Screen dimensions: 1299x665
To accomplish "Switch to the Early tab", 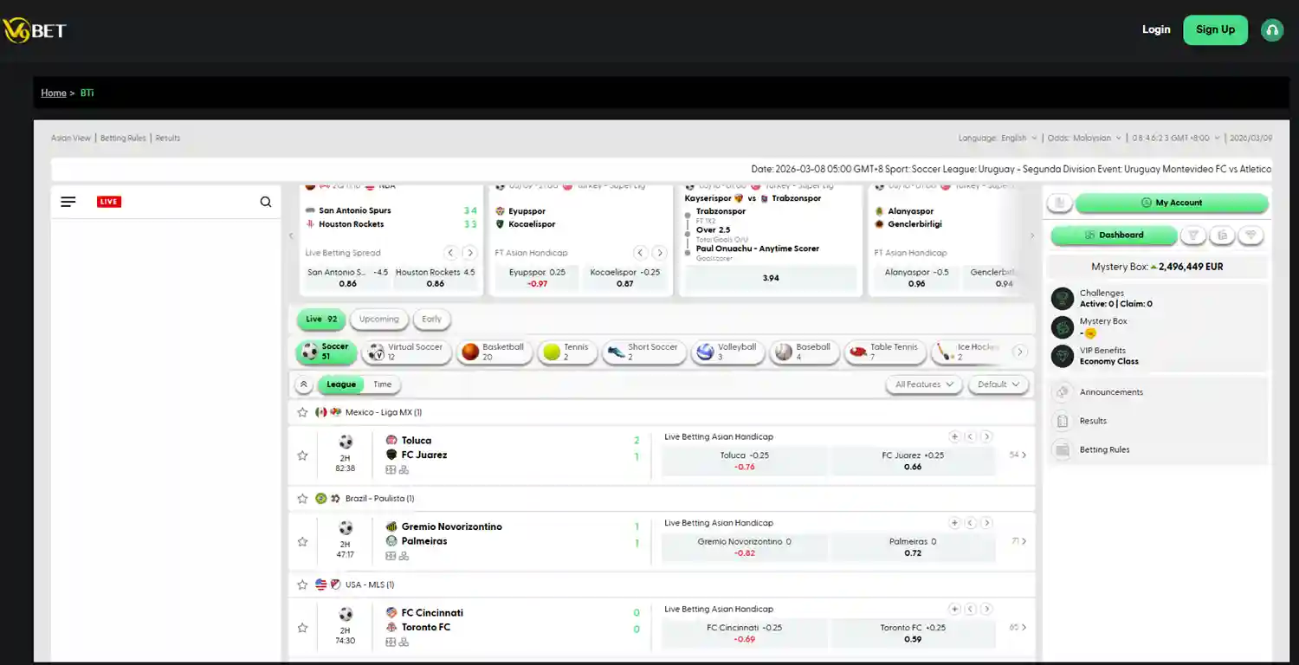I will click(x=431, y=319).
